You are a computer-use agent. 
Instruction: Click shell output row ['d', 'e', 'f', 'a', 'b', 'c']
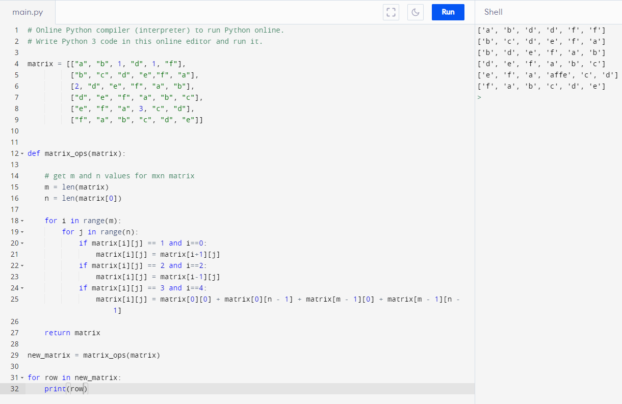click(x=541, y=64)
